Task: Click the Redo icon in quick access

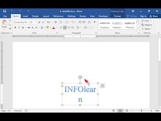Action: [x=20, y=11]
